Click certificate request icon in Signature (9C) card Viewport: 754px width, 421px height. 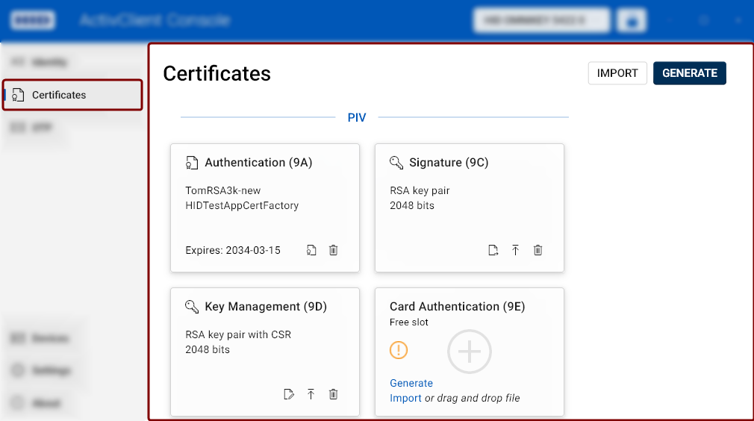(x=493, y=251)
